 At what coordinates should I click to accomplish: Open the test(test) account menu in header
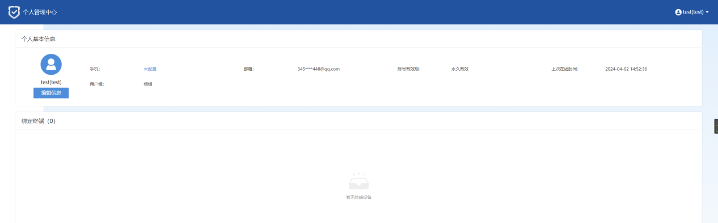tap(692, 12)
